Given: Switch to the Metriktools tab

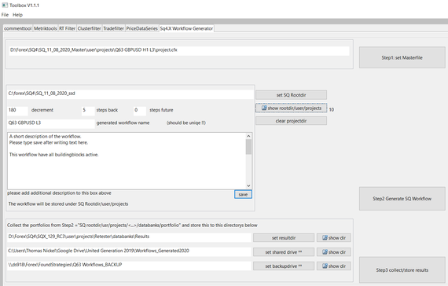Looking at the screenshot, I should 45,28.
